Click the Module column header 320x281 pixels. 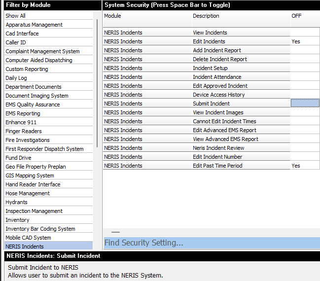click(147, 19)
